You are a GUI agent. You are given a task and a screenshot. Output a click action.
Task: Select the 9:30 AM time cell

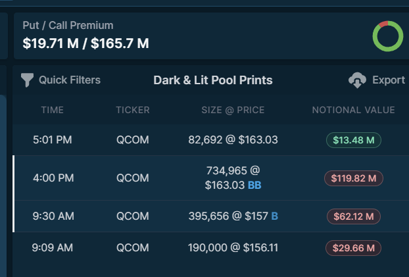pos(53,216)
